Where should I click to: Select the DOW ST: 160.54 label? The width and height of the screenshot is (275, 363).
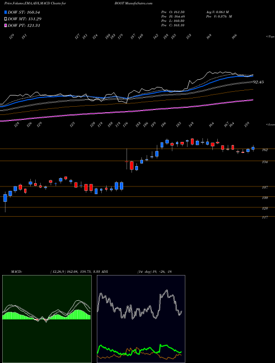[x=24, y=13]
